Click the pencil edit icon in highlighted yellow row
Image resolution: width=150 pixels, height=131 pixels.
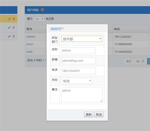(x=10, y=19)
